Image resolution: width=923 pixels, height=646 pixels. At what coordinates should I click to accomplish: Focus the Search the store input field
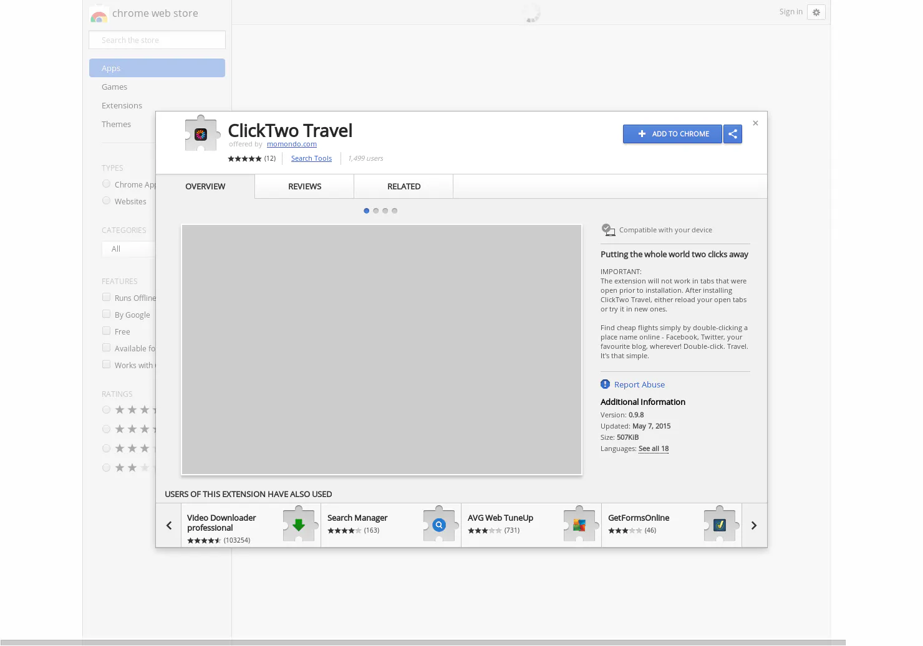157,40
